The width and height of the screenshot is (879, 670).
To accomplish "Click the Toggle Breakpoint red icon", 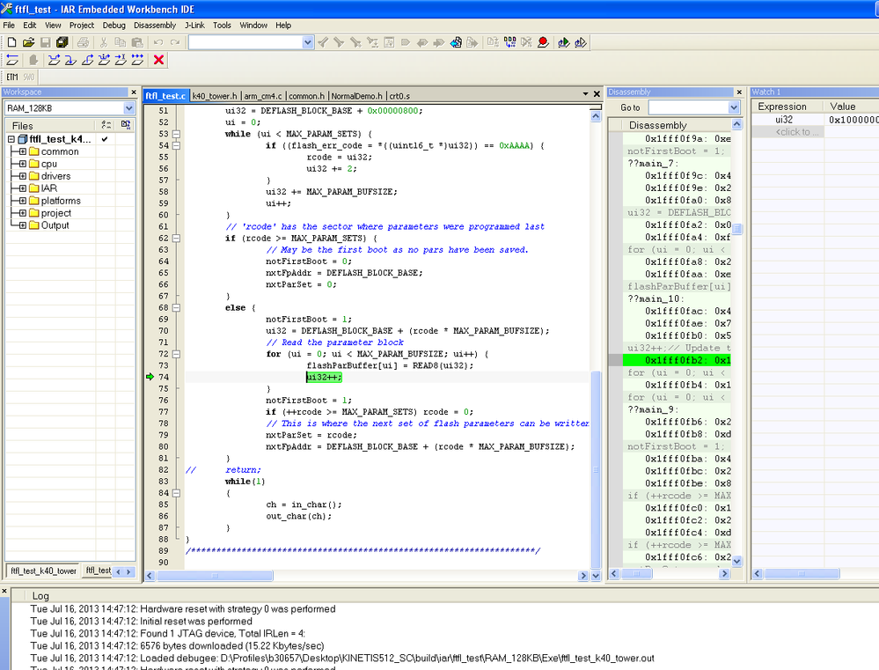I will pyautogui.click(x=544, y=42).
